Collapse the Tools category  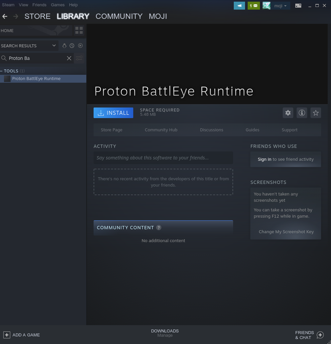(2, 71)
